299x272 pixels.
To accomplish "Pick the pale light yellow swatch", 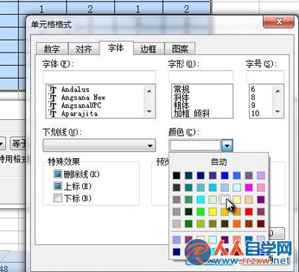I will click(x=237, y=199).
